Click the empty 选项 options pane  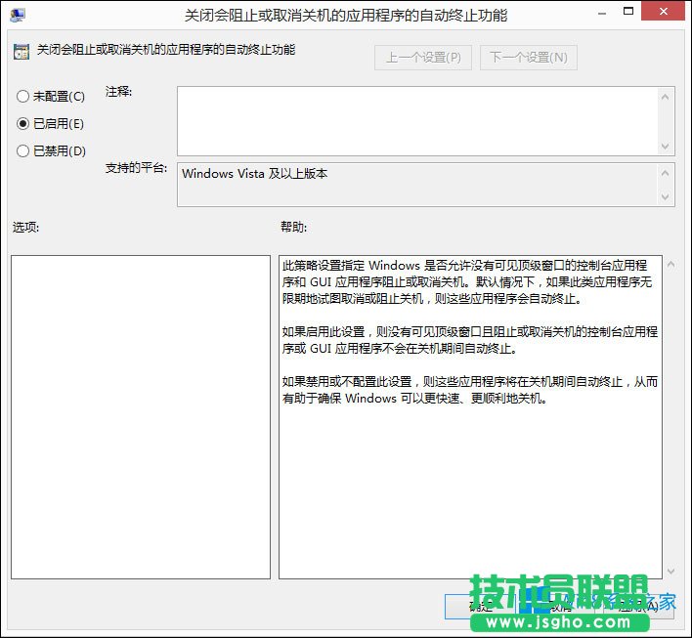tap(140, 417)
